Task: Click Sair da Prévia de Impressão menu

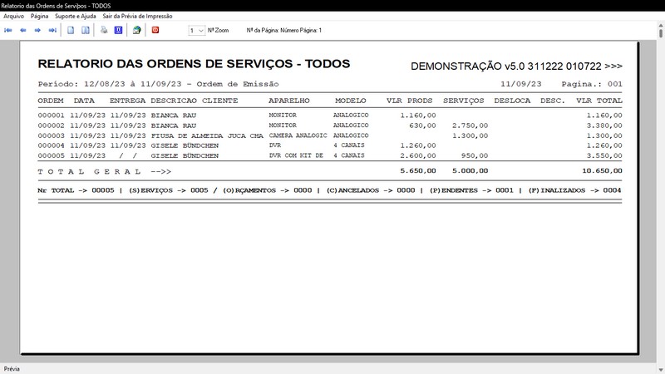Action: click(x=137, y=16)
